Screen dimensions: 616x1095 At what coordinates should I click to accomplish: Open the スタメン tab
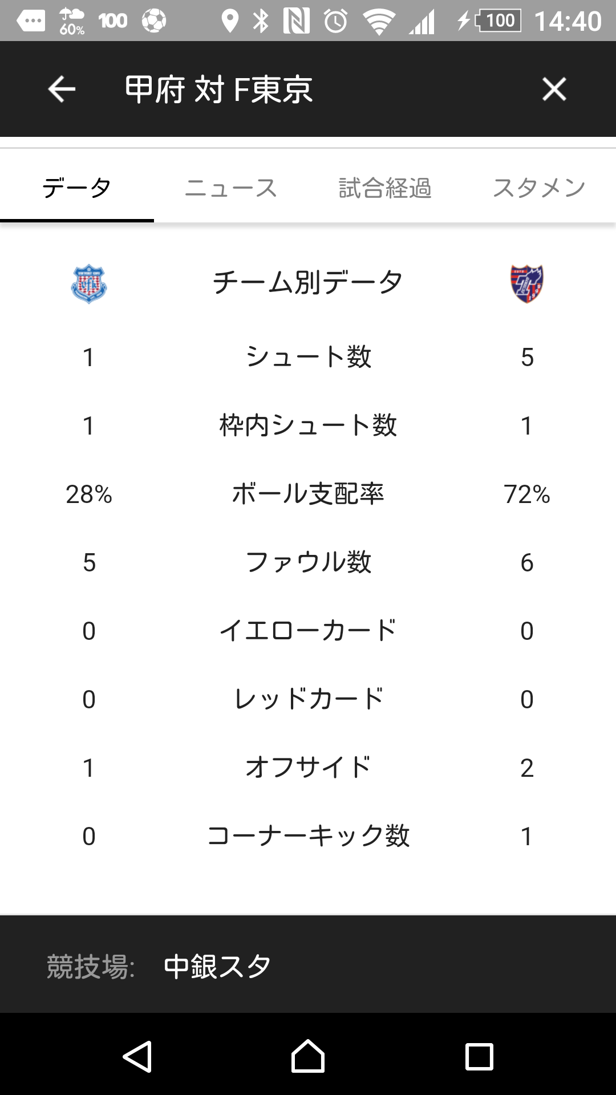click(x=539, y=188)
